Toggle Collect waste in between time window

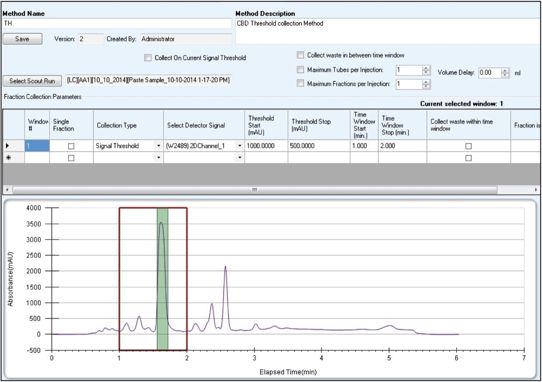click(x=300, y=55)
